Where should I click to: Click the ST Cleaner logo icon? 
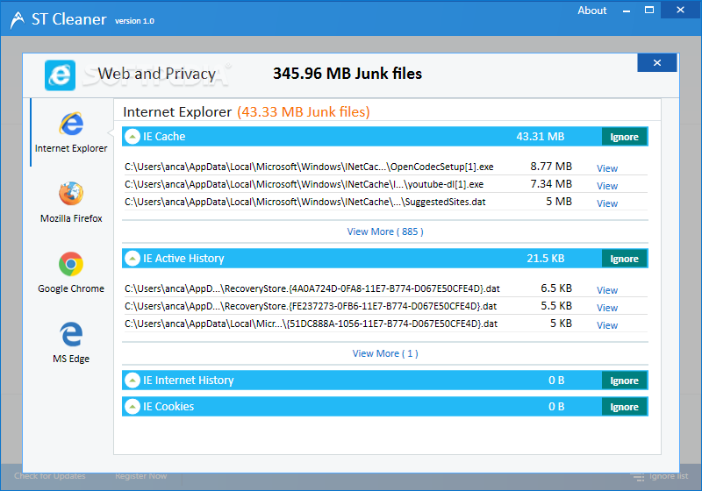pyautogui.click(x=17, y=19)
